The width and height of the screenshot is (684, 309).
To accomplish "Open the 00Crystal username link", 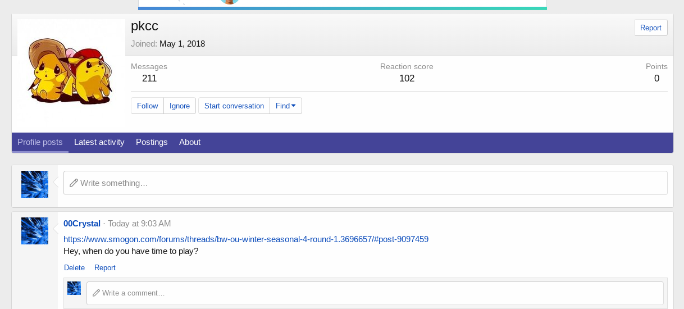I will (x=82, y=224).
